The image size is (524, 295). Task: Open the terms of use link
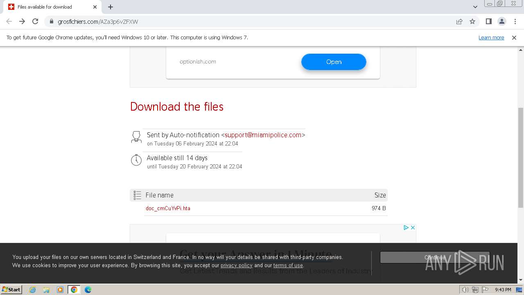pos(288,265)
